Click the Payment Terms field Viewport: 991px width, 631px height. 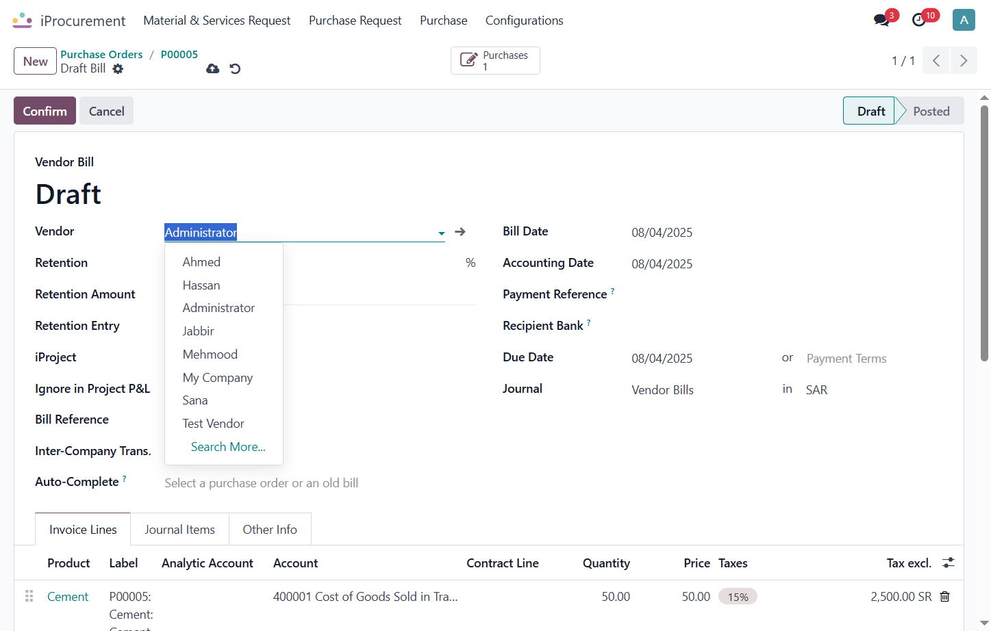click(874, 359)
